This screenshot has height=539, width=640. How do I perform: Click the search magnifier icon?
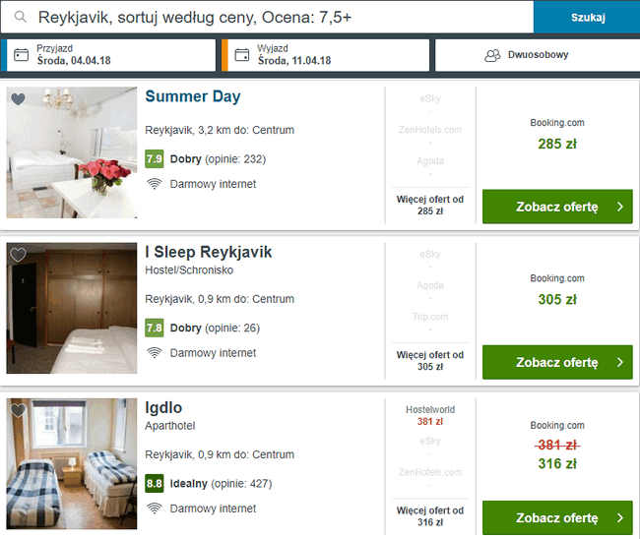coord(20,17)
